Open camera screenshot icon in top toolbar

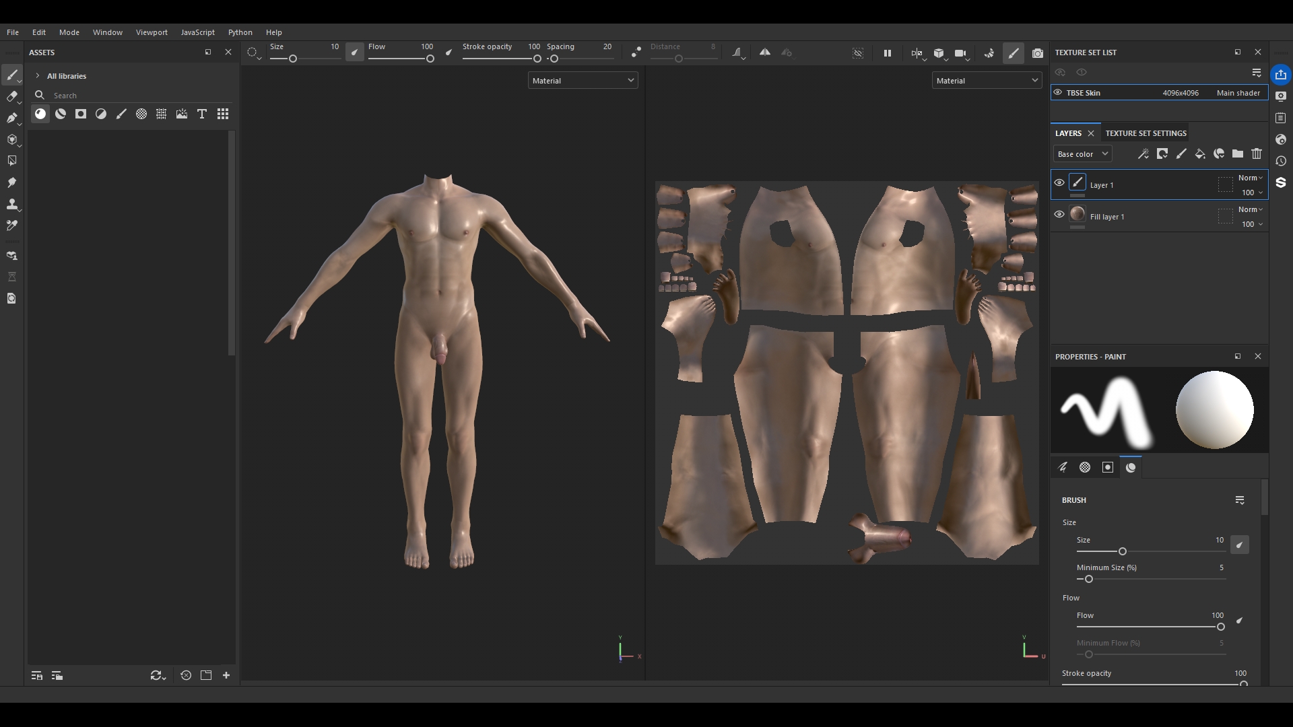click(1038, 53)
